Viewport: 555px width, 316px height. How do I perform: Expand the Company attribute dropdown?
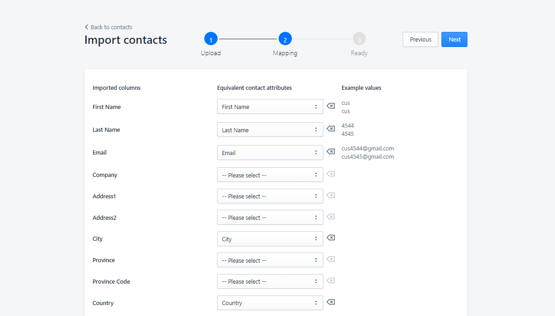pos(270,175)
